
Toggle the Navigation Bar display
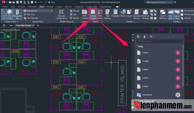pyautogui.click(x=17, y=14)
